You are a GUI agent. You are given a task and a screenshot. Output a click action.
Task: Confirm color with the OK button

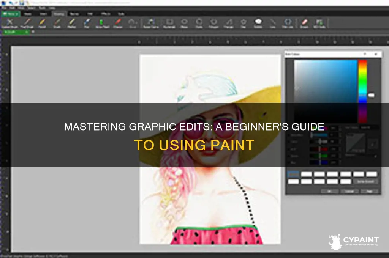[330, 191]
